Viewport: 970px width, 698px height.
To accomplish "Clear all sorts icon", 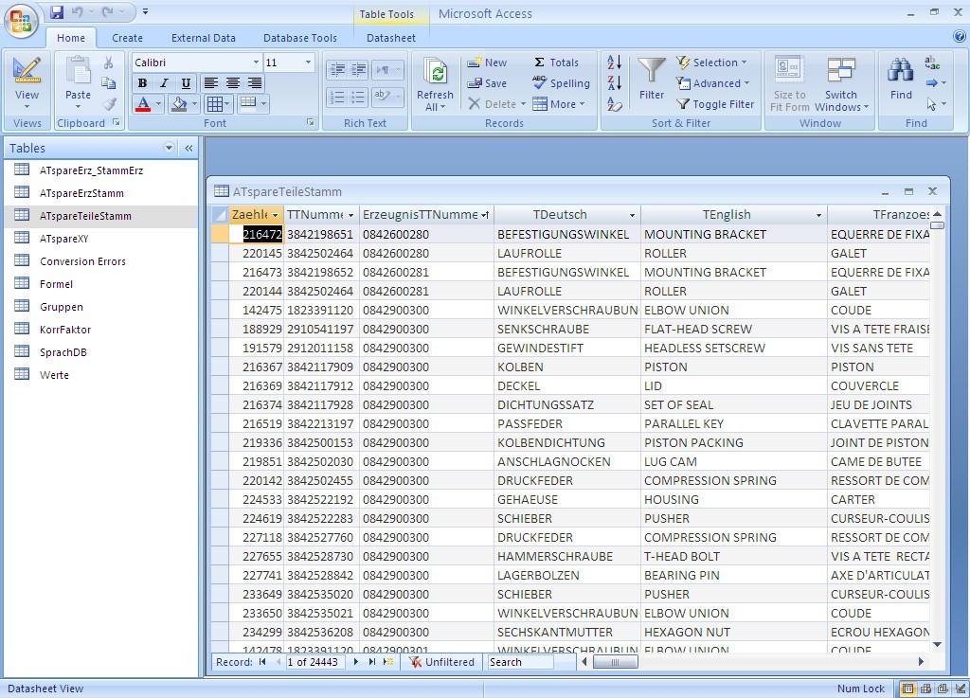I will tap(614, 104).
